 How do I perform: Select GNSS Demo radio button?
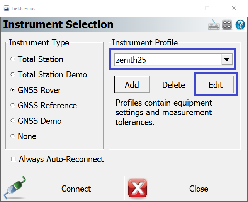(13, 121)
